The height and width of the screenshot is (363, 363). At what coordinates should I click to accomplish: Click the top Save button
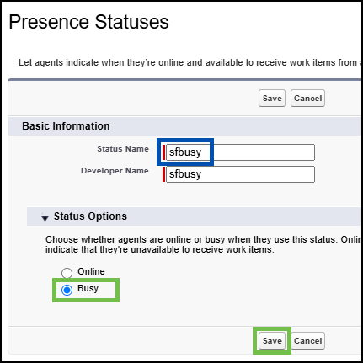(x=272, y=99)
